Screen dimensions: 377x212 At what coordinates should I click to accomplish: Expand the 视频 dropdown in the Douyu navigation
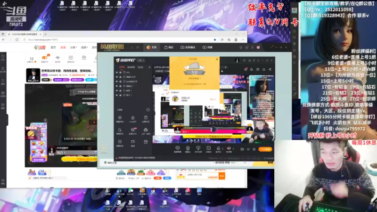click(84, 48)
